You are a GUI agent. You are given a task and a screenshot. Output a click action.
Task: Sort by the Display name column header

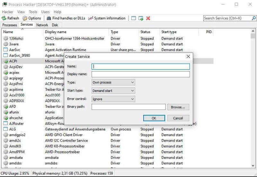[76, 32]
